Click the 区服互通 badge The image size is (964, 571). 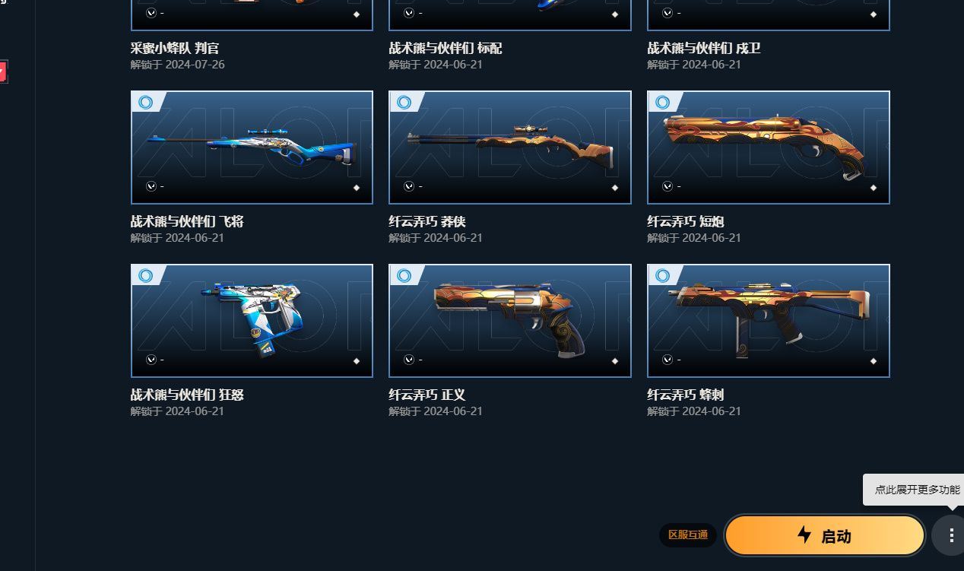688,535
